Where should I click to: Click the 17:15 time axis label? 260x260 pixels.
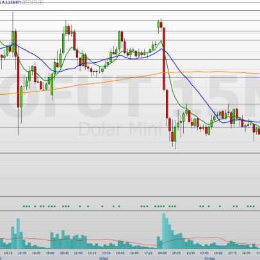[x=148, y=253]
